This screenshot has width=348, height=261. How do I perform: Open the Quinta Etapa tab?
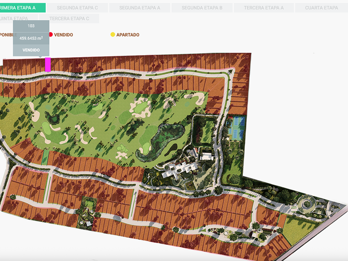(19, 18)
